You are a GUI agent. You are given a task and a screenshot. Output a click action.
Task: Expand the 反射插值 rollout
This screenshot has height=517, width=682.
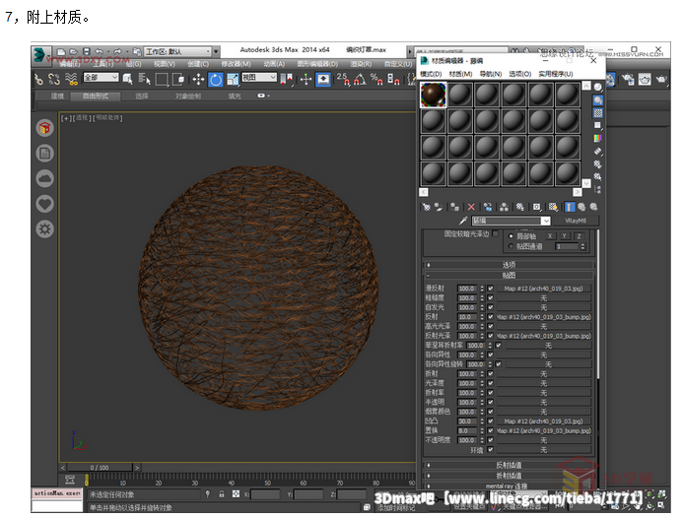pos(509,465)
